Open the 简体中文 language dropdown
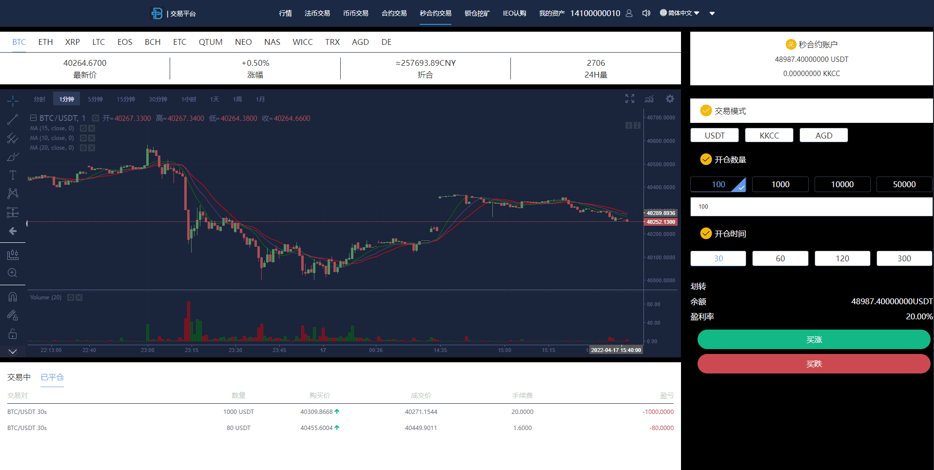 click(x=680, y=13)
